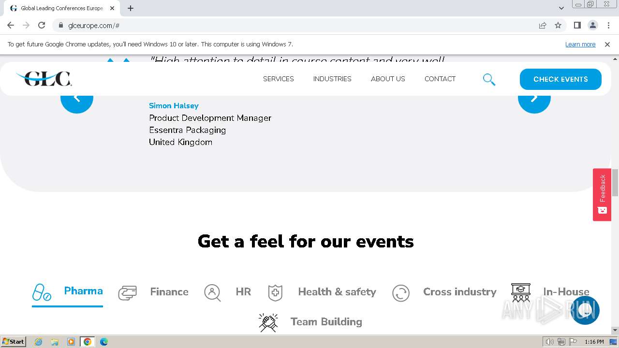Open the chat bubble widget
Screen dimensions: 619x348
(x=585, y=310)
